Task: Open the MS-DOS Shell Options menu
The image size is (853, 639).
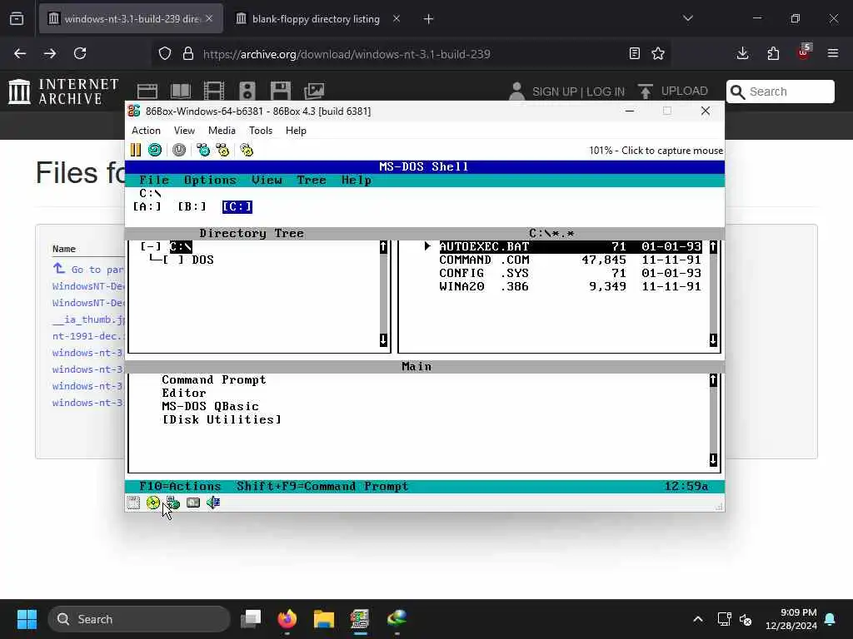Action: [210, 180]
